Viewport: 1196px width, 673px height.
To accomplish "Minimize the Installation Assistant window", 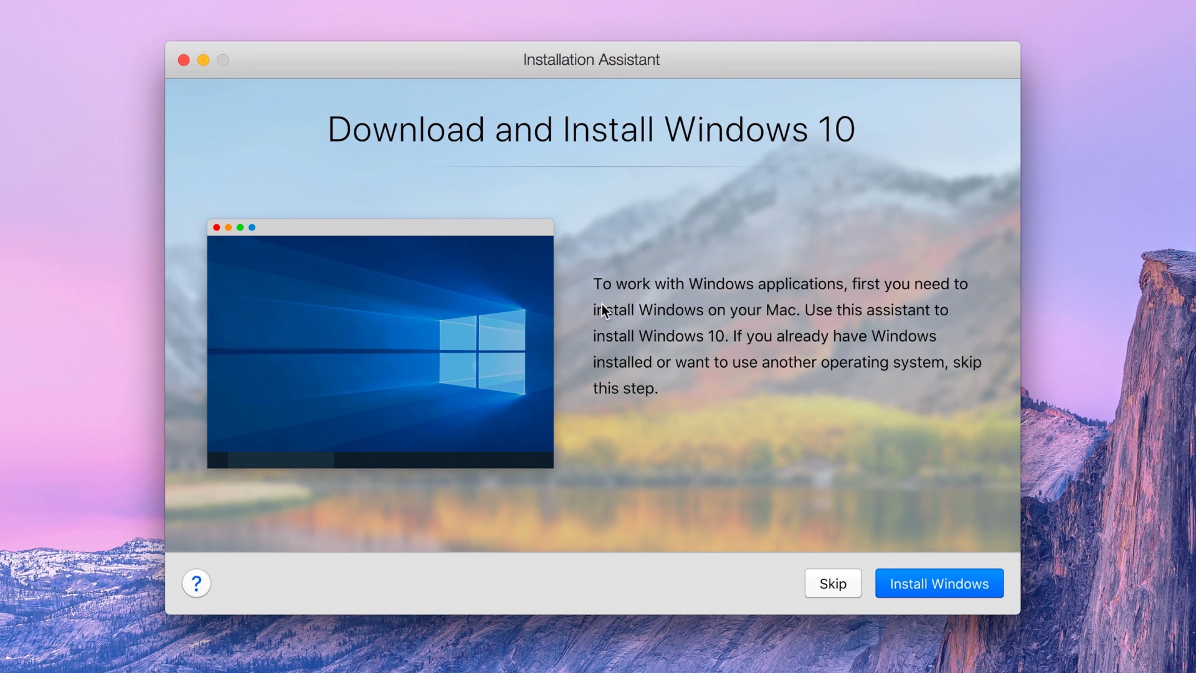I will point(203,60).
